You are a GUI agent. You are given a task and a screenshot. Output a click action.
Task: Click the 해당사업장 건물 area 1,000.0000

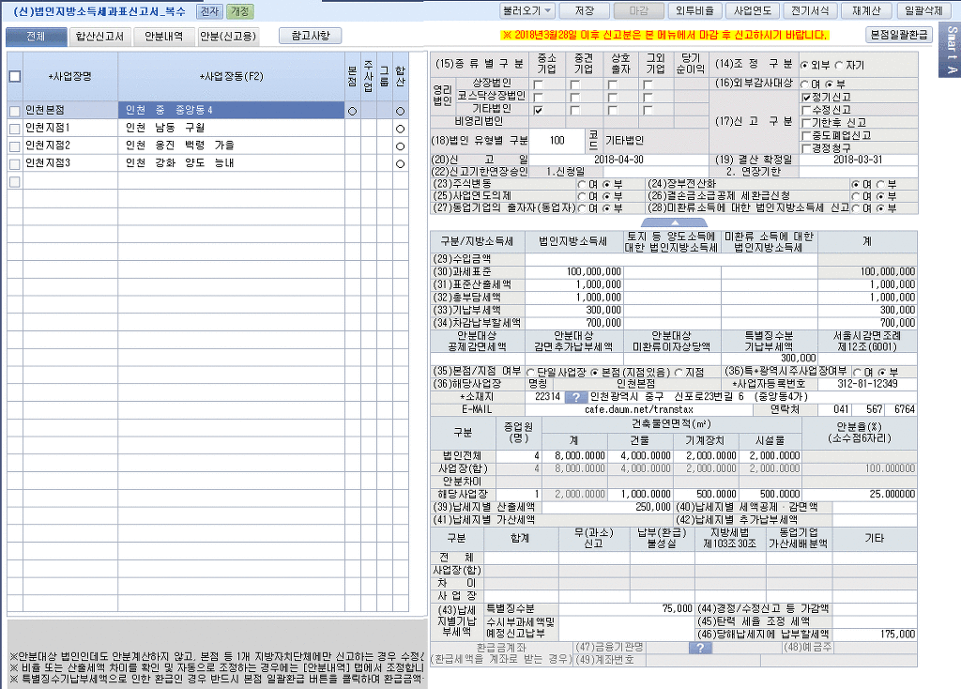tap(640, 494)
